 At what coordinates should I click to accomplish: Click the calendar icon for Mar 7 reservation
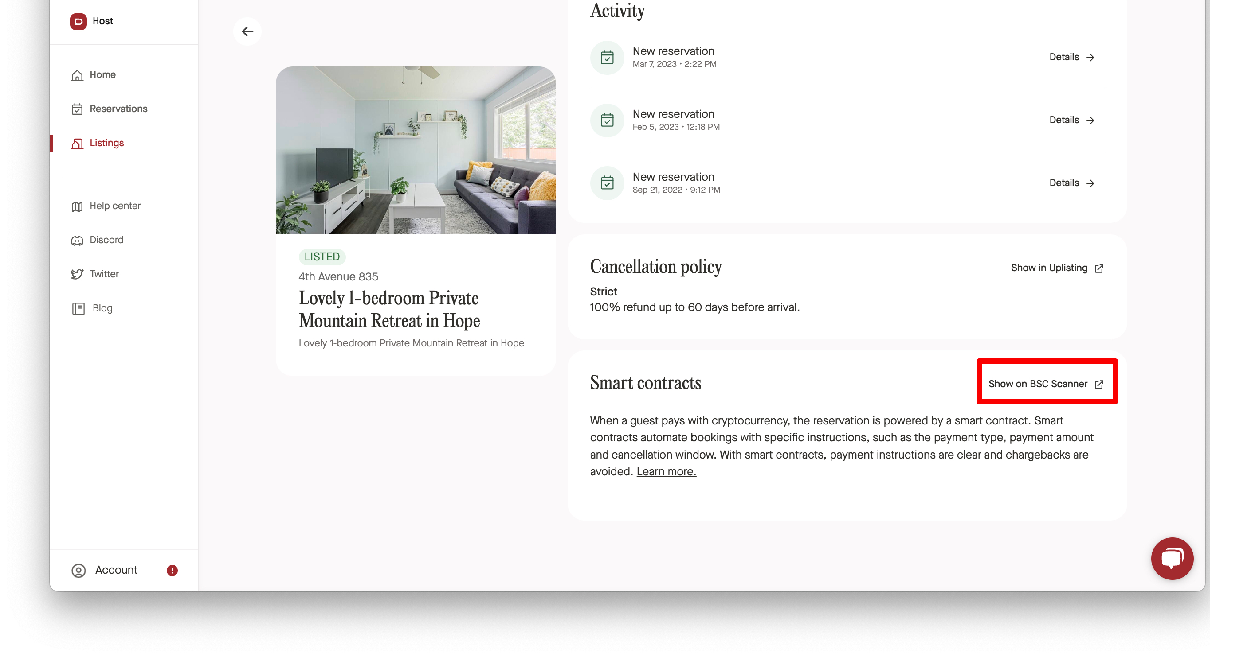coord(607,58)
